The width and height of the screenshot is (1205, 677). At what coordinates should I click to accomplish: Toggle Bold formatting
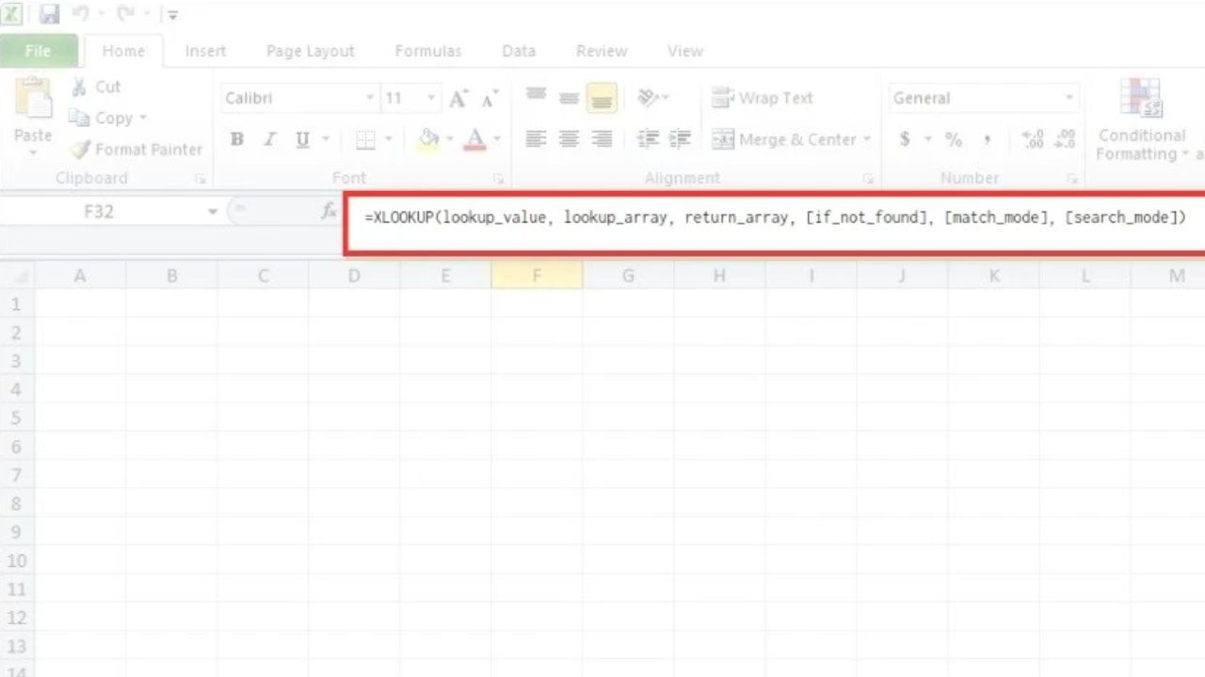(237, 139)
